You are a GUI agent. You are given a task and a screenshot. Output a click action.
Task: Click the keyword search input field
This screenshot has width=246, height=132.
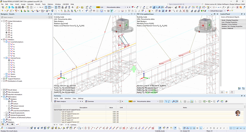coord(184,4)
